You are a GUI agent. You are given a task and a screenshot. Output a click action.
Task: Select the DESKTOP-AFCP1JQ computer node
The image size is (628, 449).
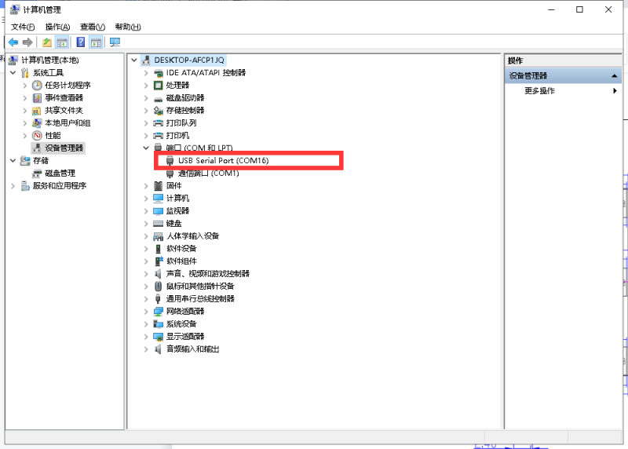point(189,60)
